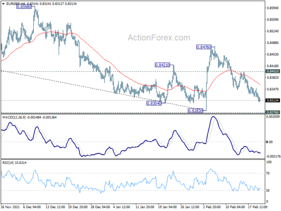Select the 0.82820 price label
This screenshot has height=211, width=281.
195,111
